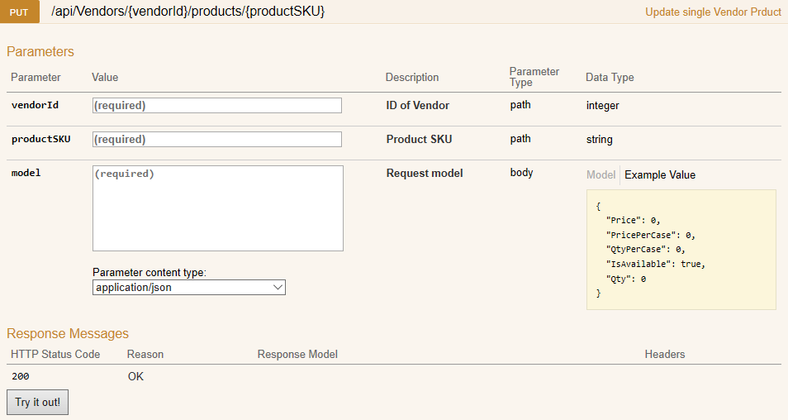The image size is (788, 420).
Task: Click the Description column header
Action: [x=412, y=78]
